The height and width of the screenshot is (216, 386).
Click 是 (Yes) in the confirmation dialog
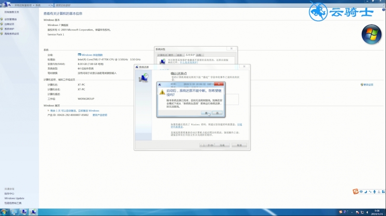pos(206,113)
